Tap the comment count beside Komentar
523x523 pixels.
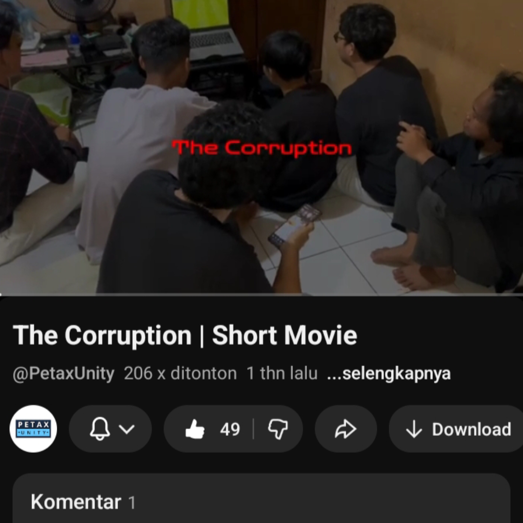[132, 503]
